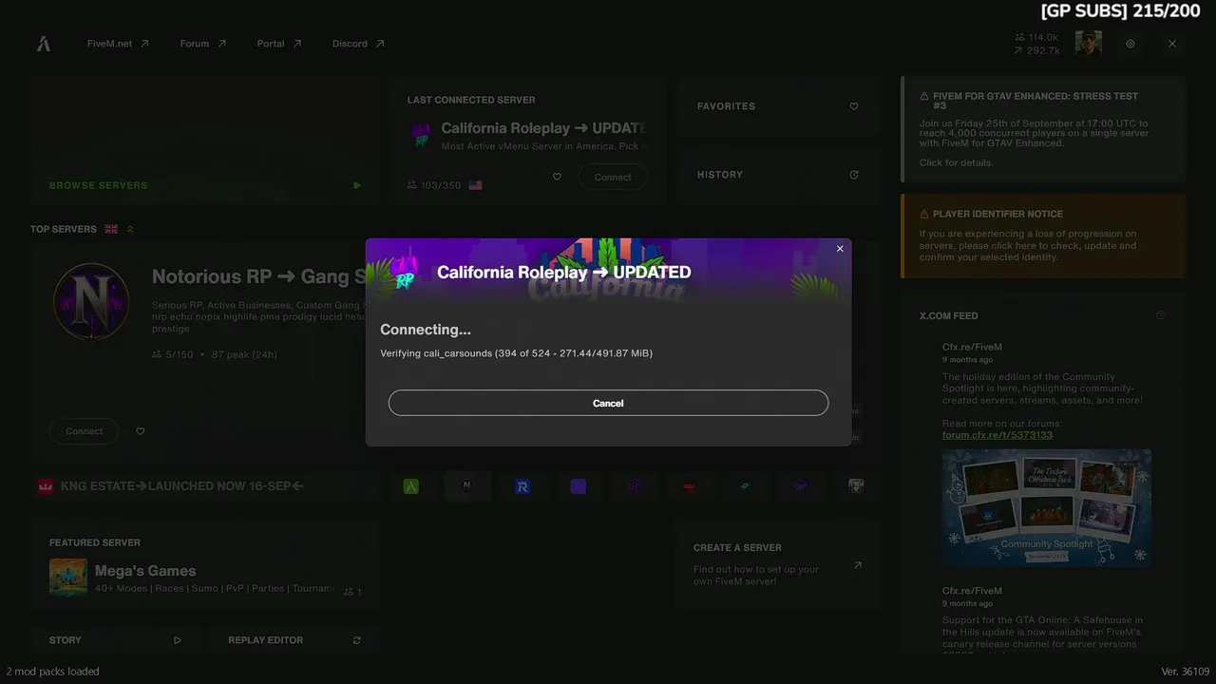The image size is (1216, 684).
Task: Click the Player Identifier warning triangle icon
Action: [x=924, y=215]
